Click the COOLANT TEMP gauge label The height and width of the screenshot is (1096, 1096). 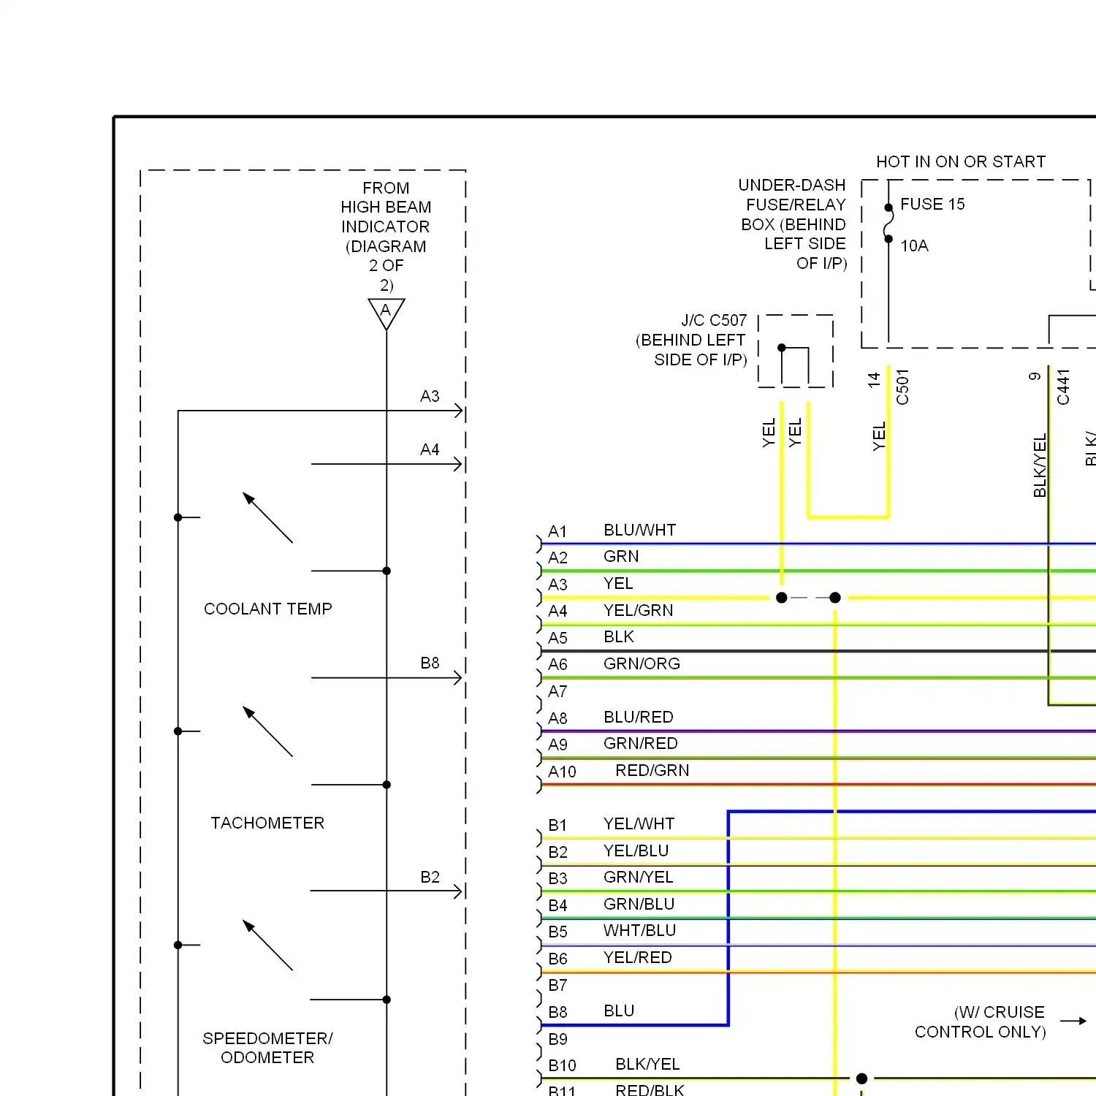pos(268,609)
